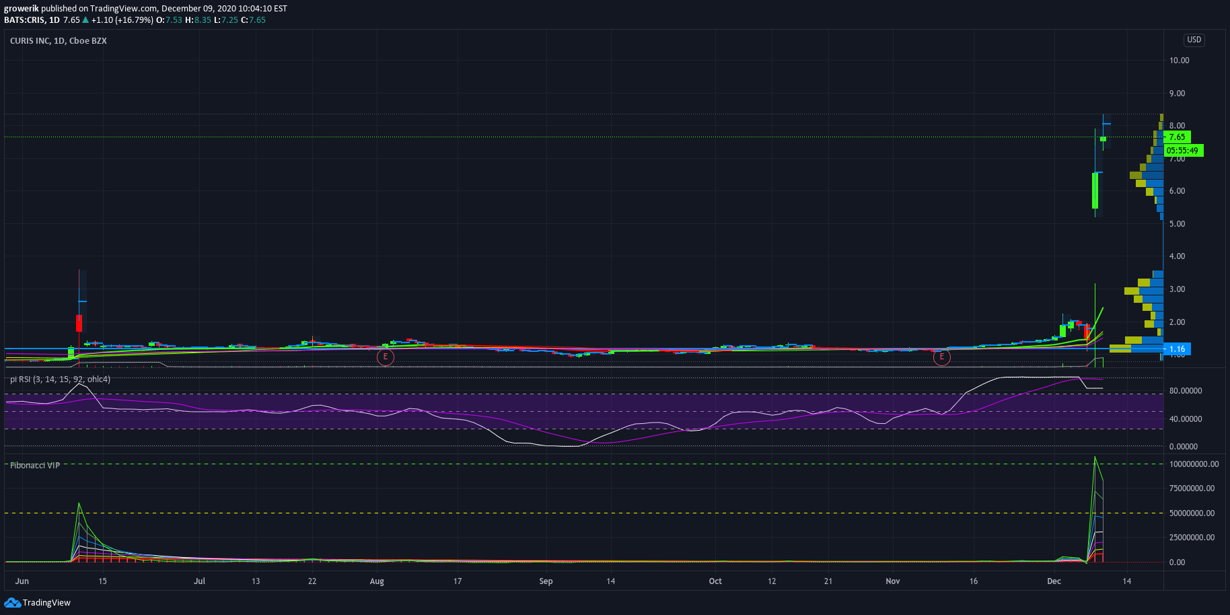
Task: Click the pi RSI indicator legend
Action: [x=61, y=379]
